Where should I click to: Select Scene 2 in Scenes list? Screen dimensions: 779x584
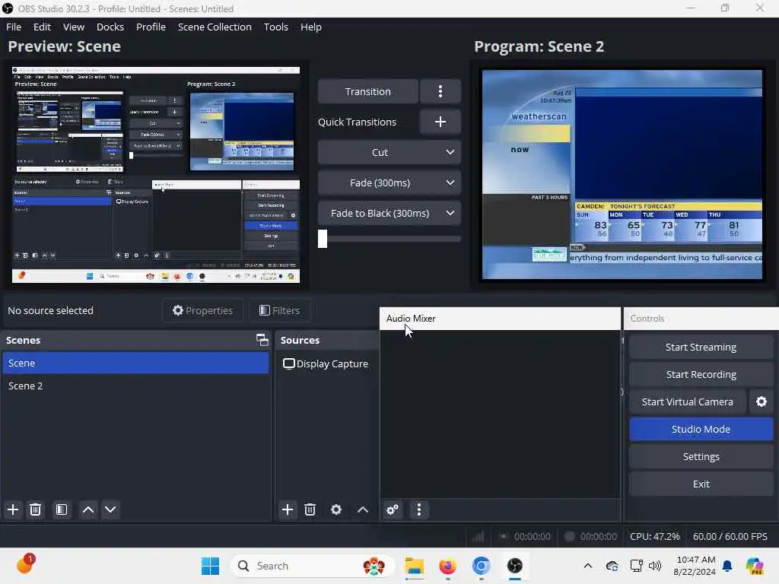point(135,386)
